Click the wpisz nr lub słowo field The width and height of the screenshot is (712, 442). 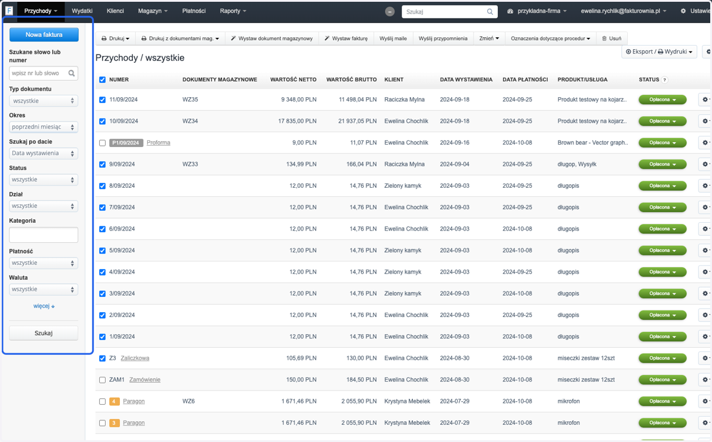44,73
